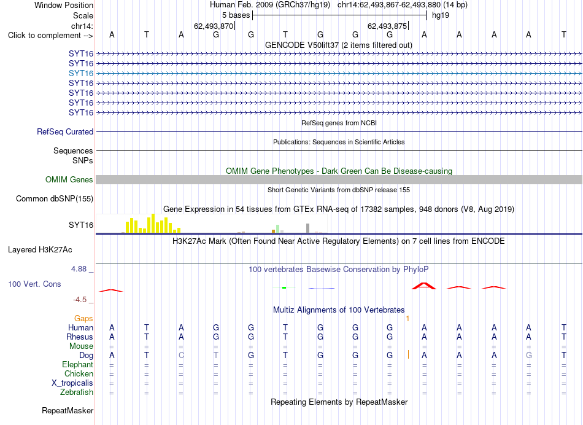Image resolution: width=583 pixels, height=425 pixels.
Task: Click the Common dbSNP(155) label
Action: coord(55,199)
